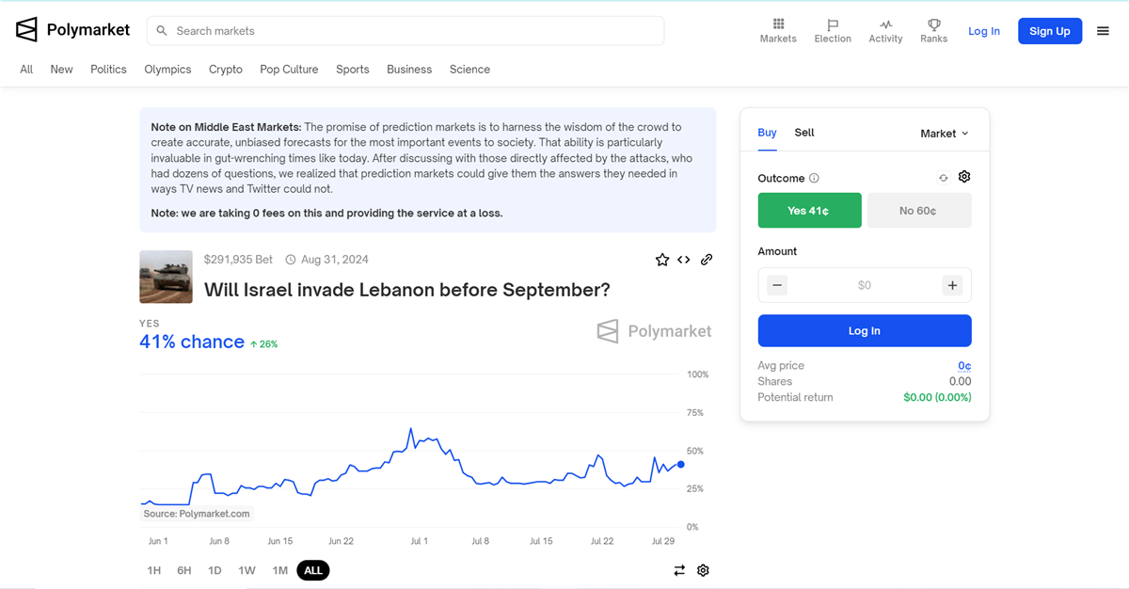
Task: Open the Ranks trophy icon
Action: pos(934,24)
